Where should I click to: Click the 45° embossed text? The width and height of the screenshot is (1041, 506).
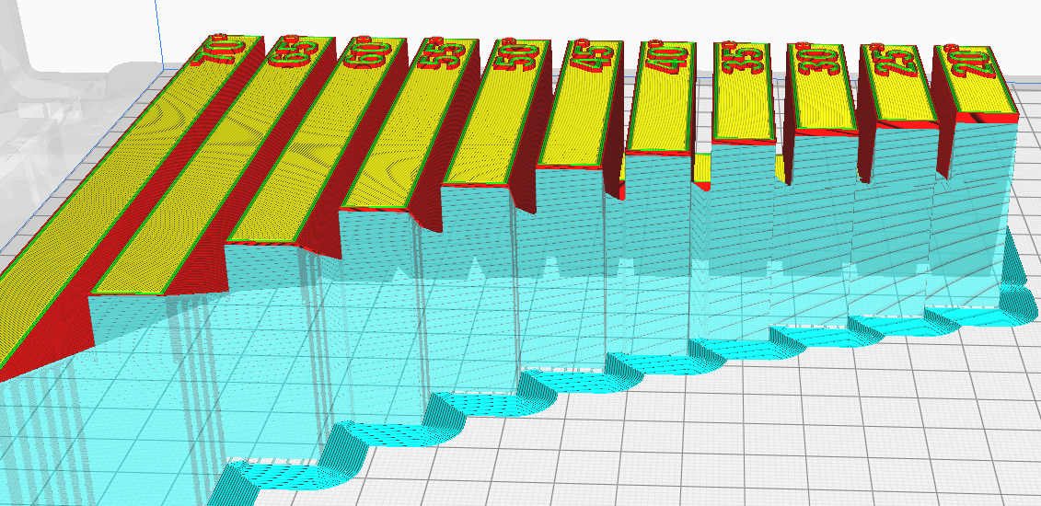[x=594, y=55]
